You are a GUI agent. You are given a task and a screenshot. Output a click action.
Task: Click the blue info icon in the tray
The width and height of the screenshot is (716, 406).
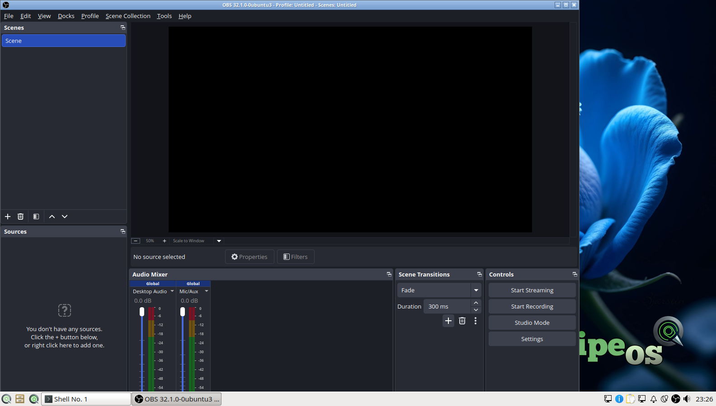(x=619, y=399)
